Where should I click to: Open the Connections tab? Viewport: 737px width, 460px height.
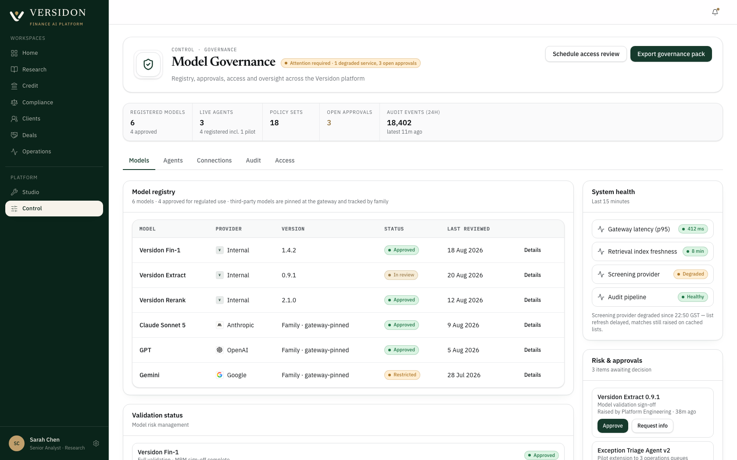pyautogui.click(x=214, y=160)
